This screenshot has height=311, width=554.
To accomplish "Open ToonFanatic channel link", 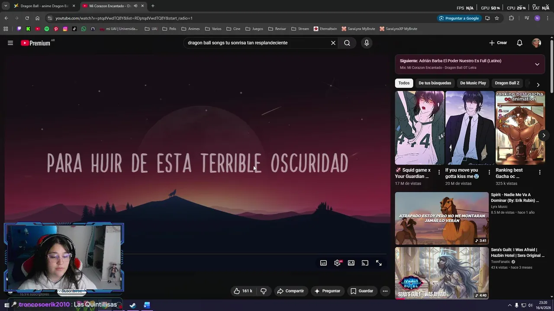I will coord(500,262).
